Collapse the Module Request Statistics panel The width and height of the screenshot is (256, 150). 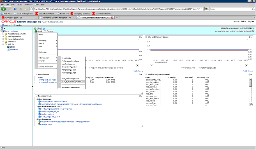146,75
